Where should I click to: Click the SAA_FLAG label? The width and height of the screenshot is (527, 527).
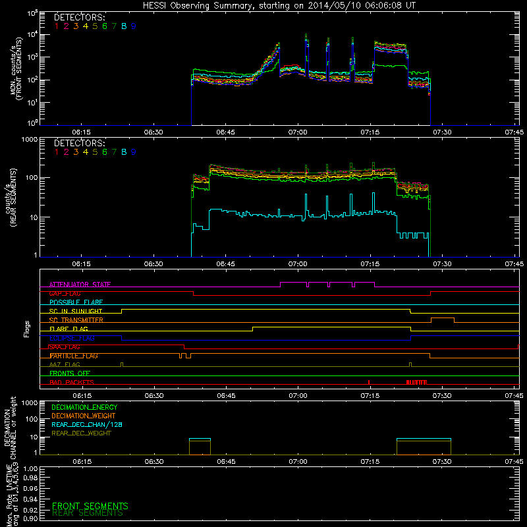tap(65, 347)
